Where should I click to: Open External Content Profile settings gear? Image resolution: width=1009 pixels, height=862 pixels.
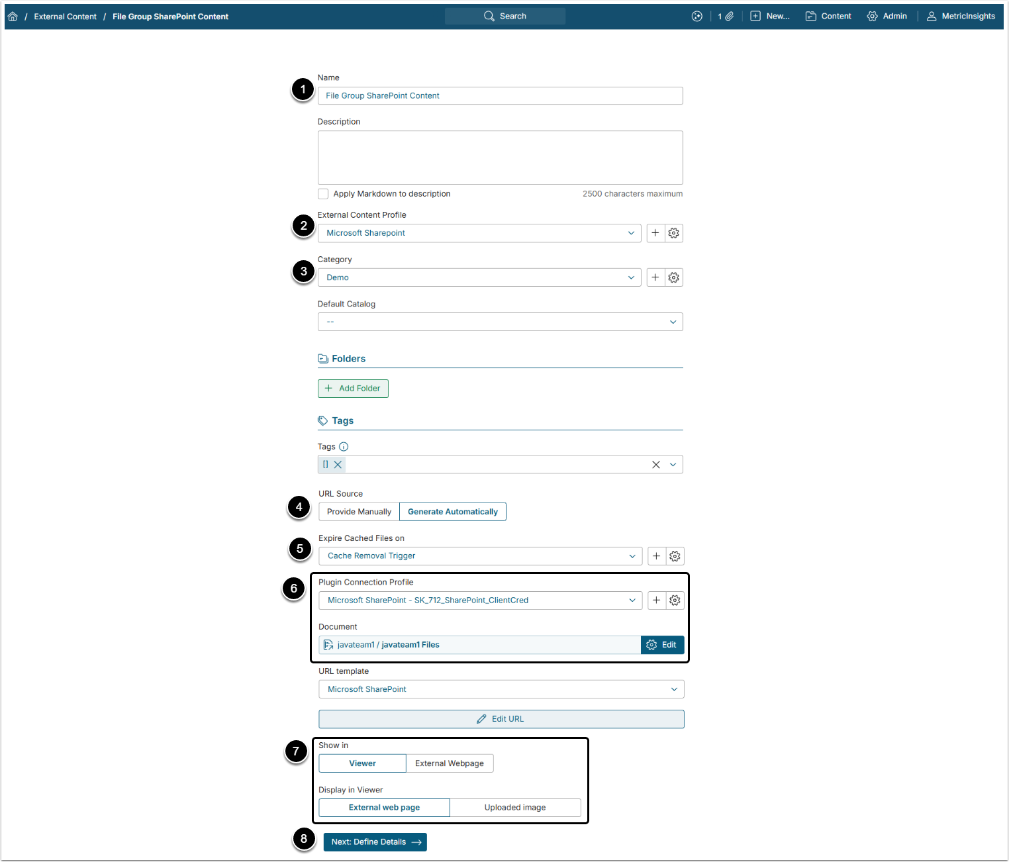point(674,233)
